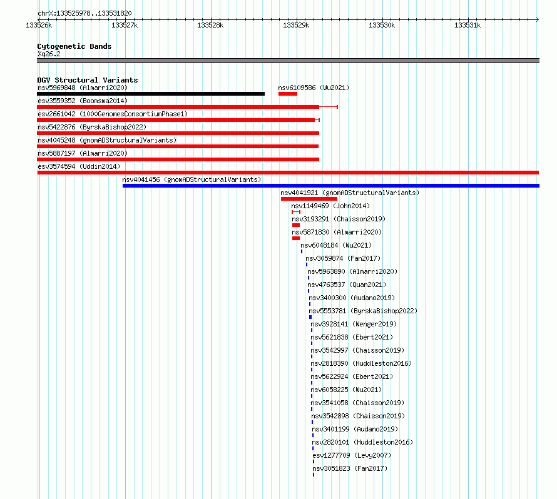Open esv3559352 (Boomsma2014) variant
557x499 pixels.
[x=83, y=101]
